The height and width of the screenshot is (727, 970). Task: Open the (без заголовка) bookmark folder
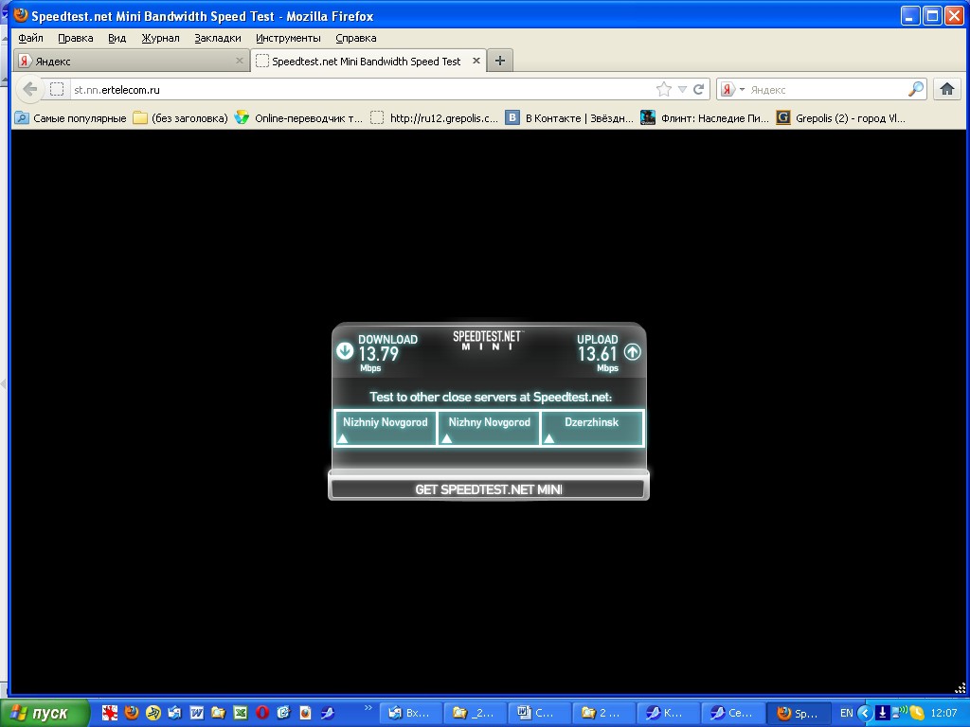181,118
